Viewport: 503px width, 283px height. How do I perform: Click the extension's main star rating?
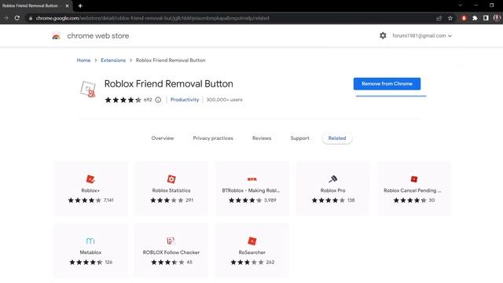[x=123, y=100]
